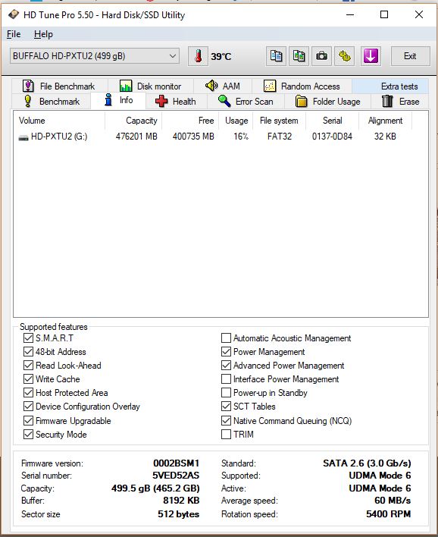Image resolution: width=438 pixels, height=537 pixels.
Task: Toggle the Native Command Queuing (NCQ) checkbox
Action: tap(226, 420)
